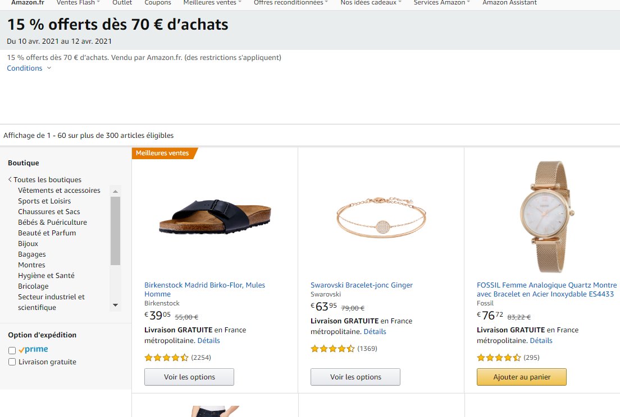Select the Montres category in the sidebar
This screenshot has height=417, width=620.
pos(31,265)
